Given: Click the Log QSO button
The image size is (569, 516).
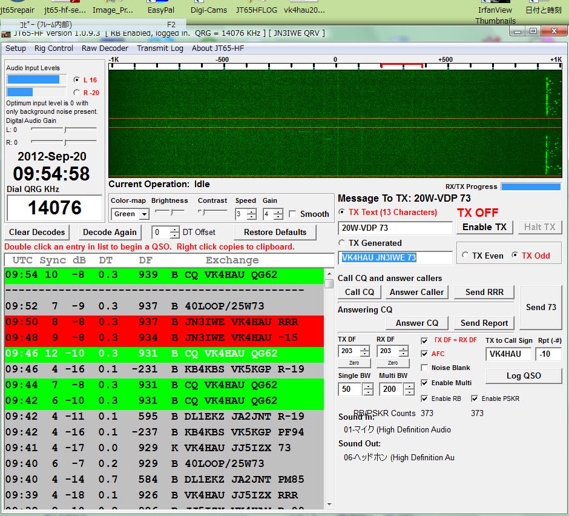Looking at the screenshot, I should click(523, 376).
